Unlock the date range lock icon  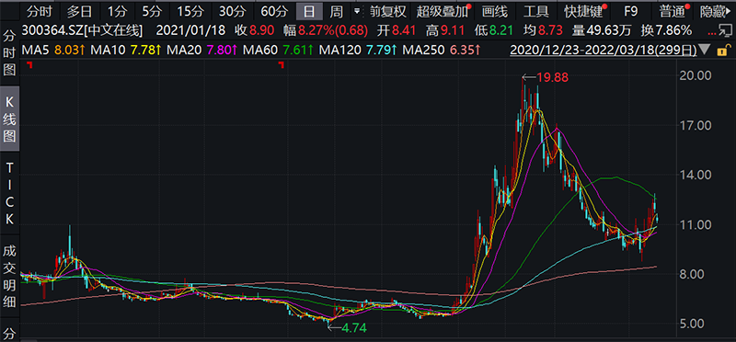[x=725, y=50]
